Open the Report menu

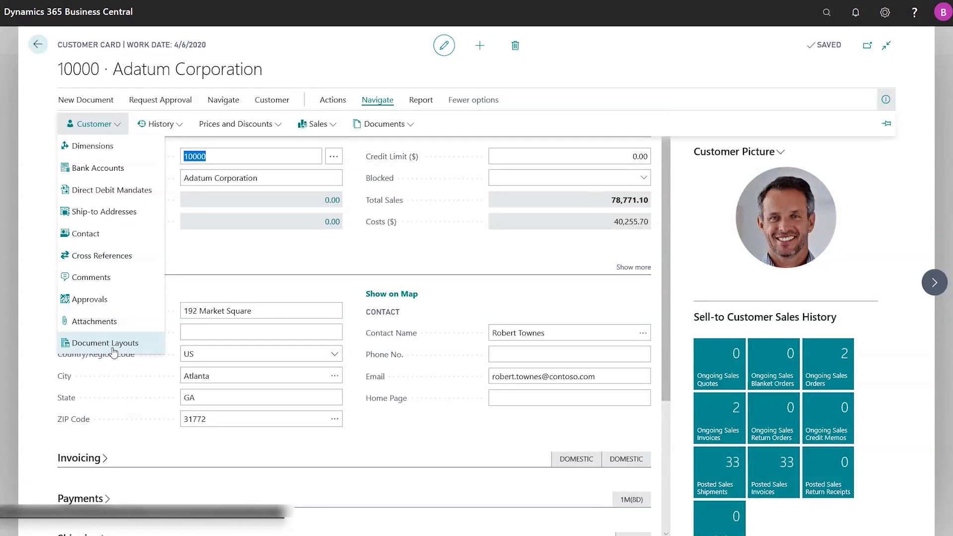click(x=420, y=100)
